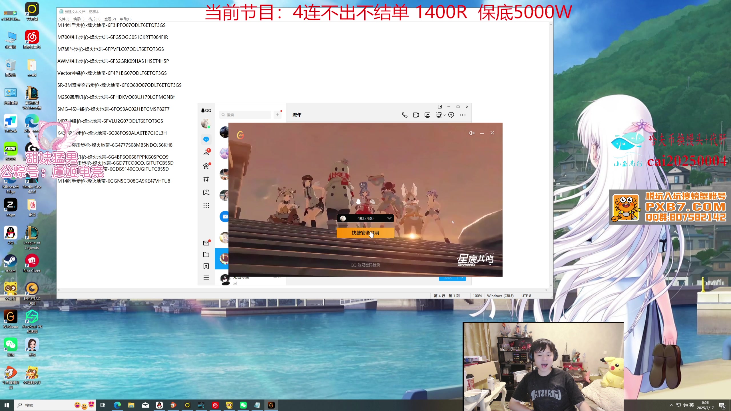731x411 pixels.
Task: Expand the 4832430 account dropdown
Action: (389, 218)
